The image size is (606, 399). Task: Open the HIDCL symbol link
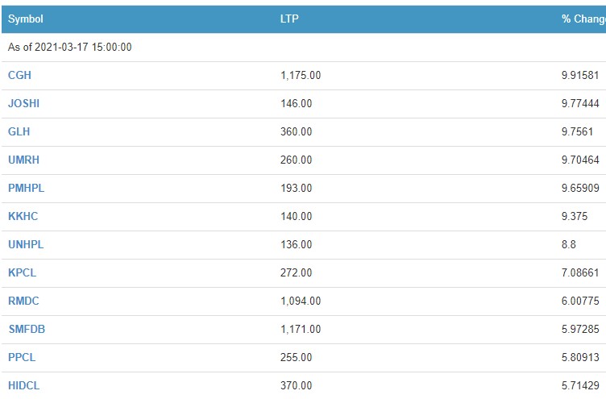pyautogui.click(x=23, y=385)
